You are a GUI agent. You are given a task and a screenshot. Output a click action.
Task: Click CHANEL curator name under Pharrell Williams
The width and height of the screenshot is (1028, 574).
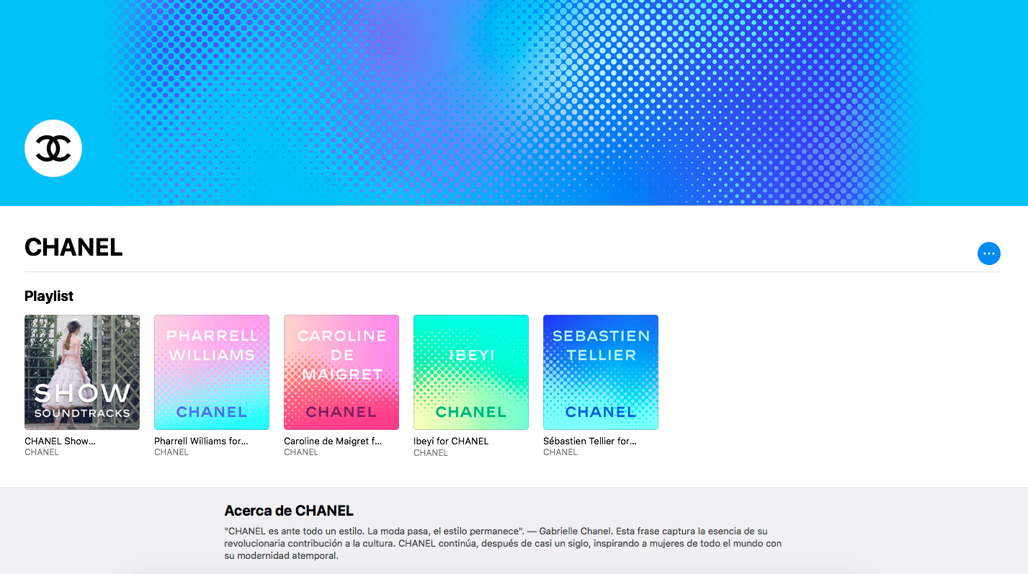(171, 452)
